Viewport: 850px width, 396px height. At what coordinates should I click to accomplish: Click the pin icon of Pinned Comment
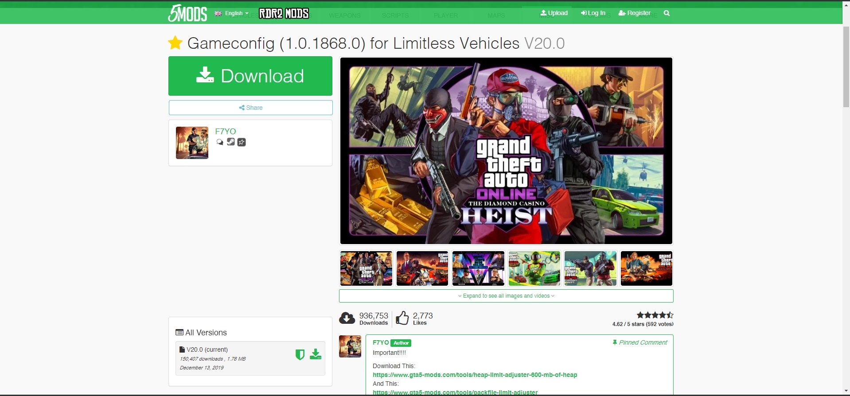click(x=615, y=342)
